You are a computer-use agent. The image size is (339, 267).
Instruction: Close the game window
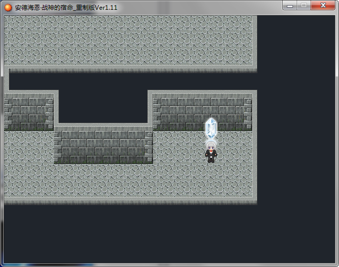tap(323, 5)
